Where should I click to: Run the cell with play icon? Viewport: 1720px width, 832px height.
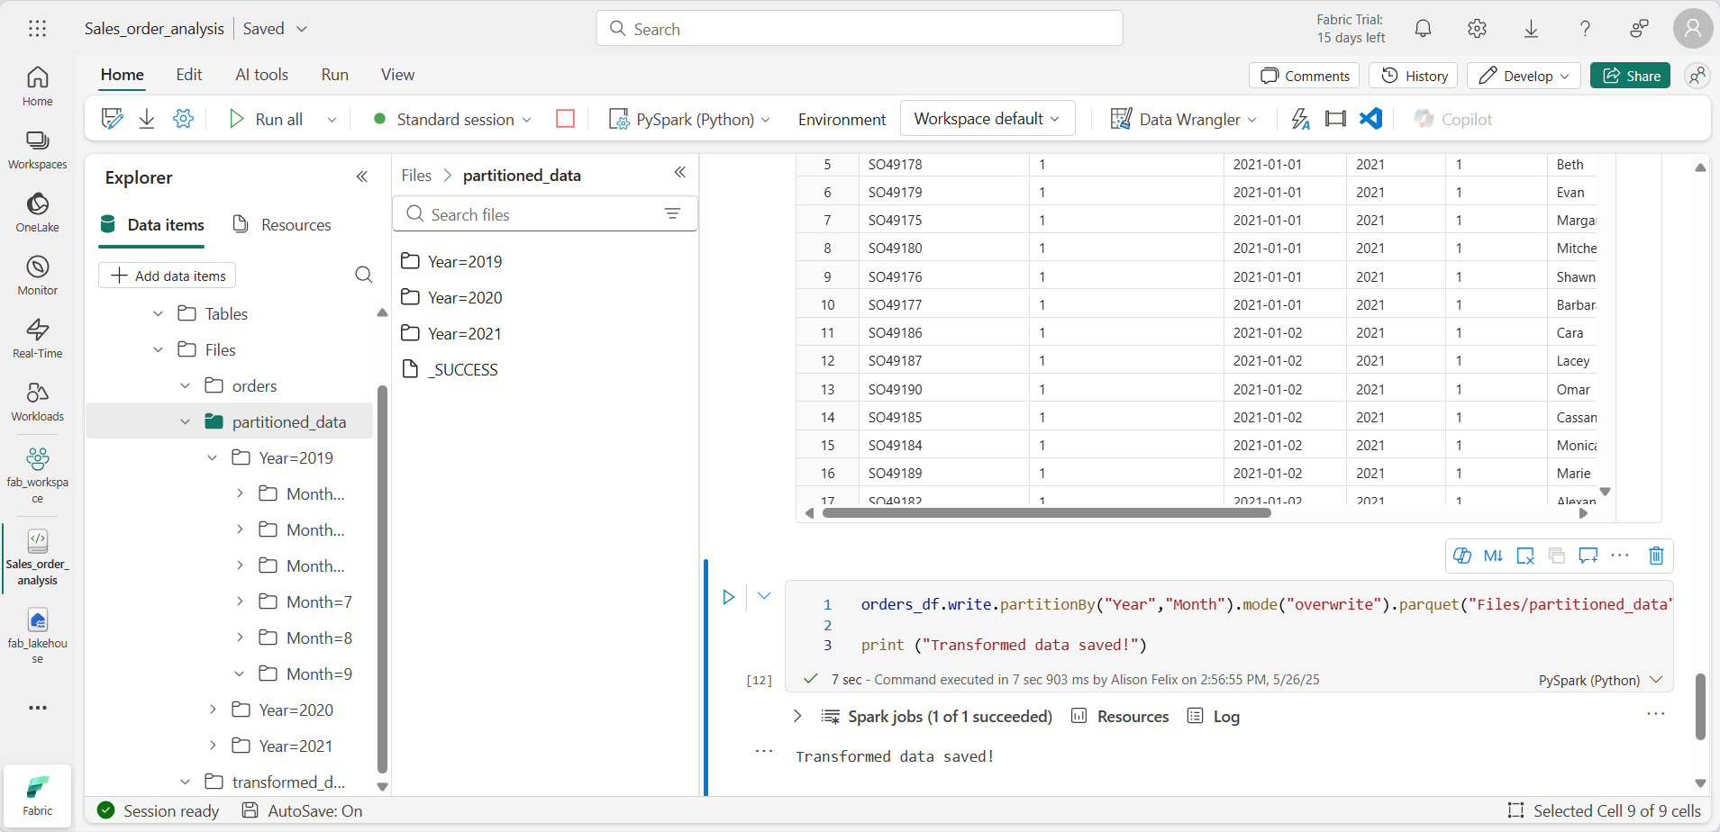click(728, 597)
